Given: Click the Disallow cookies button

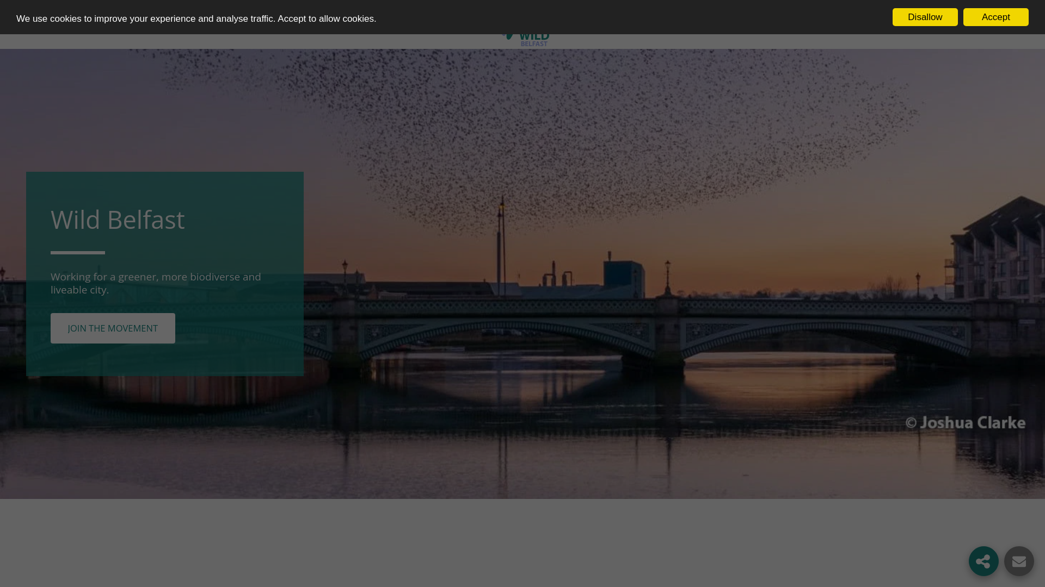Looking at the screenshot, I should (925, 17).
